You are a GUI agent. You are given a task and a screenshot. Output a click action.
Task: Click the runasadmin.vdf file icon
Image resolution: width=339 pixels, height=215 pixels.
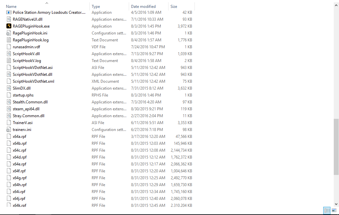[9, 47]
